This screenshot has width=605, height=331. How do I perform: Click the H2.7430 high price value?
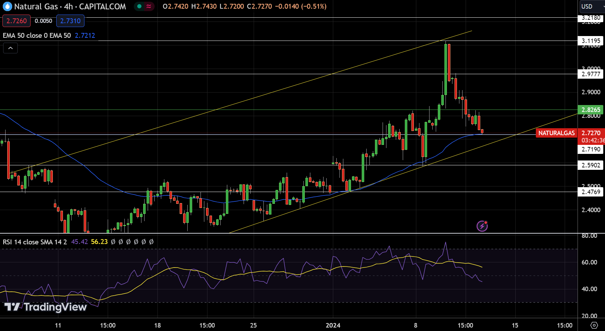coord(204,6)
